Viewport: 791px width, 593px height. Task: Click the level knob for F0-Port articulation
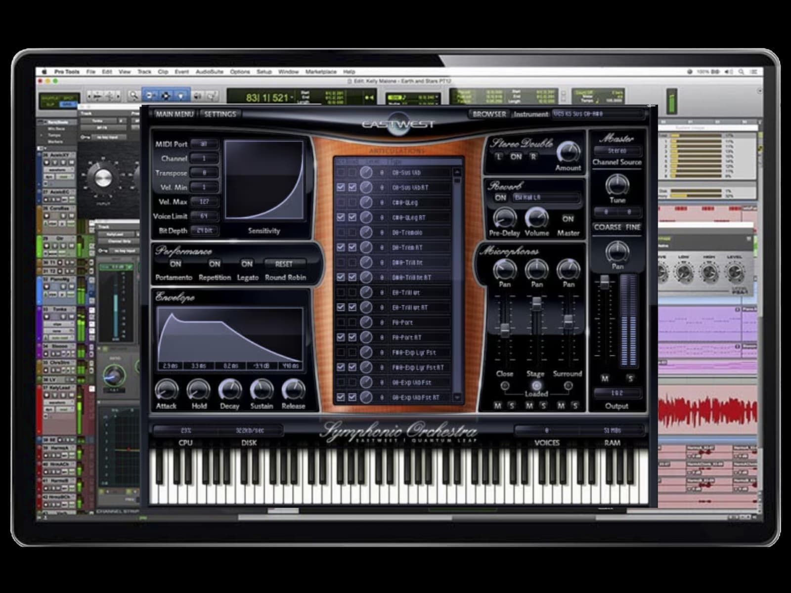tap(366, 322)
